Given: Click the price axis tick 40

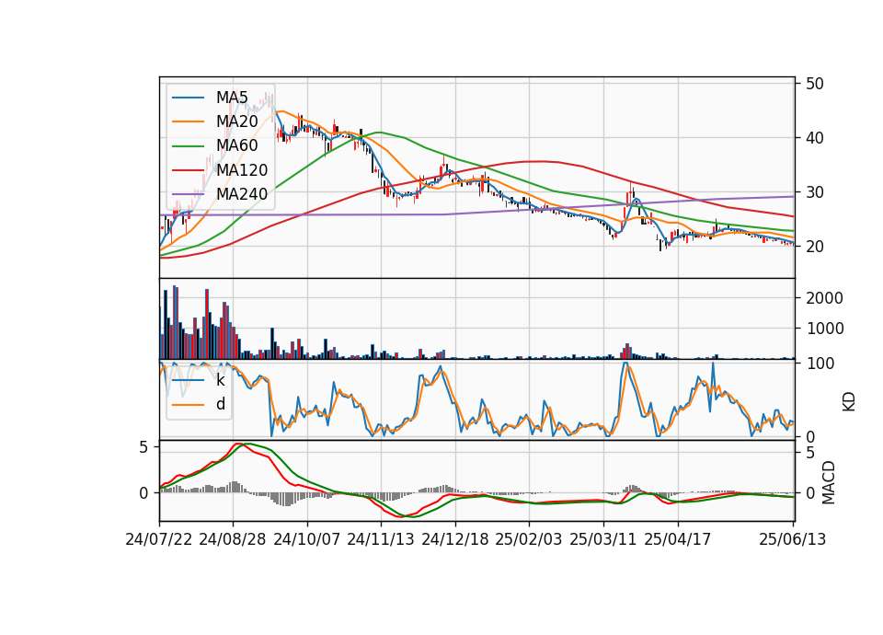Looking at the screenshot, I should 814,138.
